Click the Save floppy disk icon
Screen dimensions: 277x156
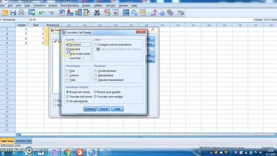pos(13,13)
